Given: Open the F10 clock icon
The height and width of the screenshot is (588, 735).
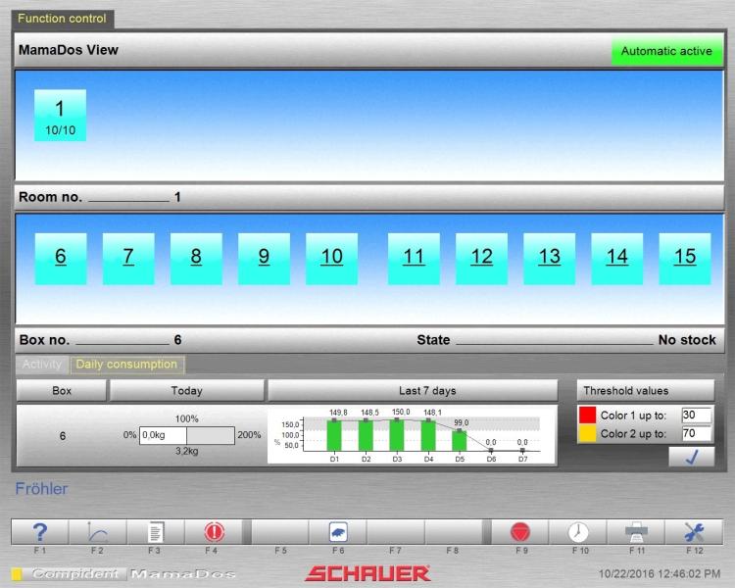Looking at the screenshot, I should tap(578, 532).
